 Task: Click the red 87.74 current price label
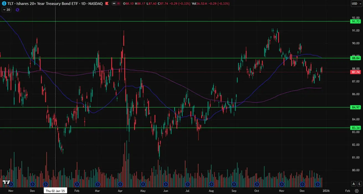(x=356, y=72)
